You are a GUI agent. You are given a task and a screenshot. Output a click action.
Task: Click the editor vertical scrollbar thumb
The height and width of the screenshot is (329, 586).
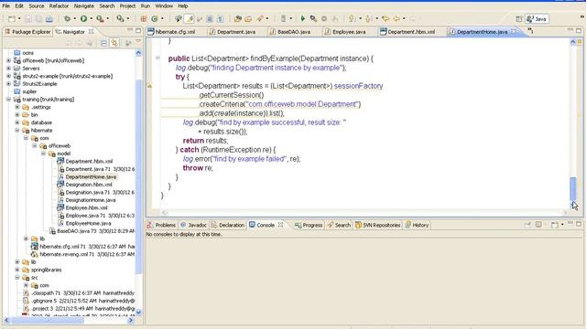click(x=573, y=188)
